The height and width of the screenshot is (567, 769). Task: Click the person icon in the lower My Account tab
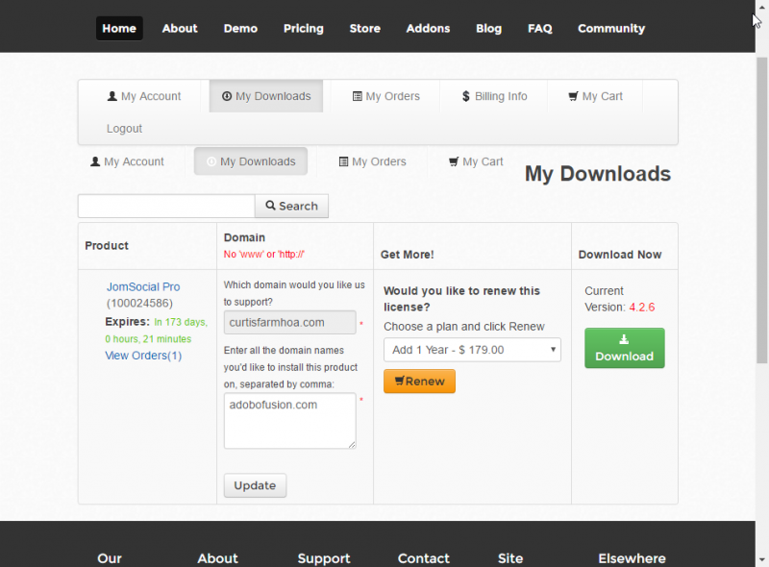pos(95,161)
